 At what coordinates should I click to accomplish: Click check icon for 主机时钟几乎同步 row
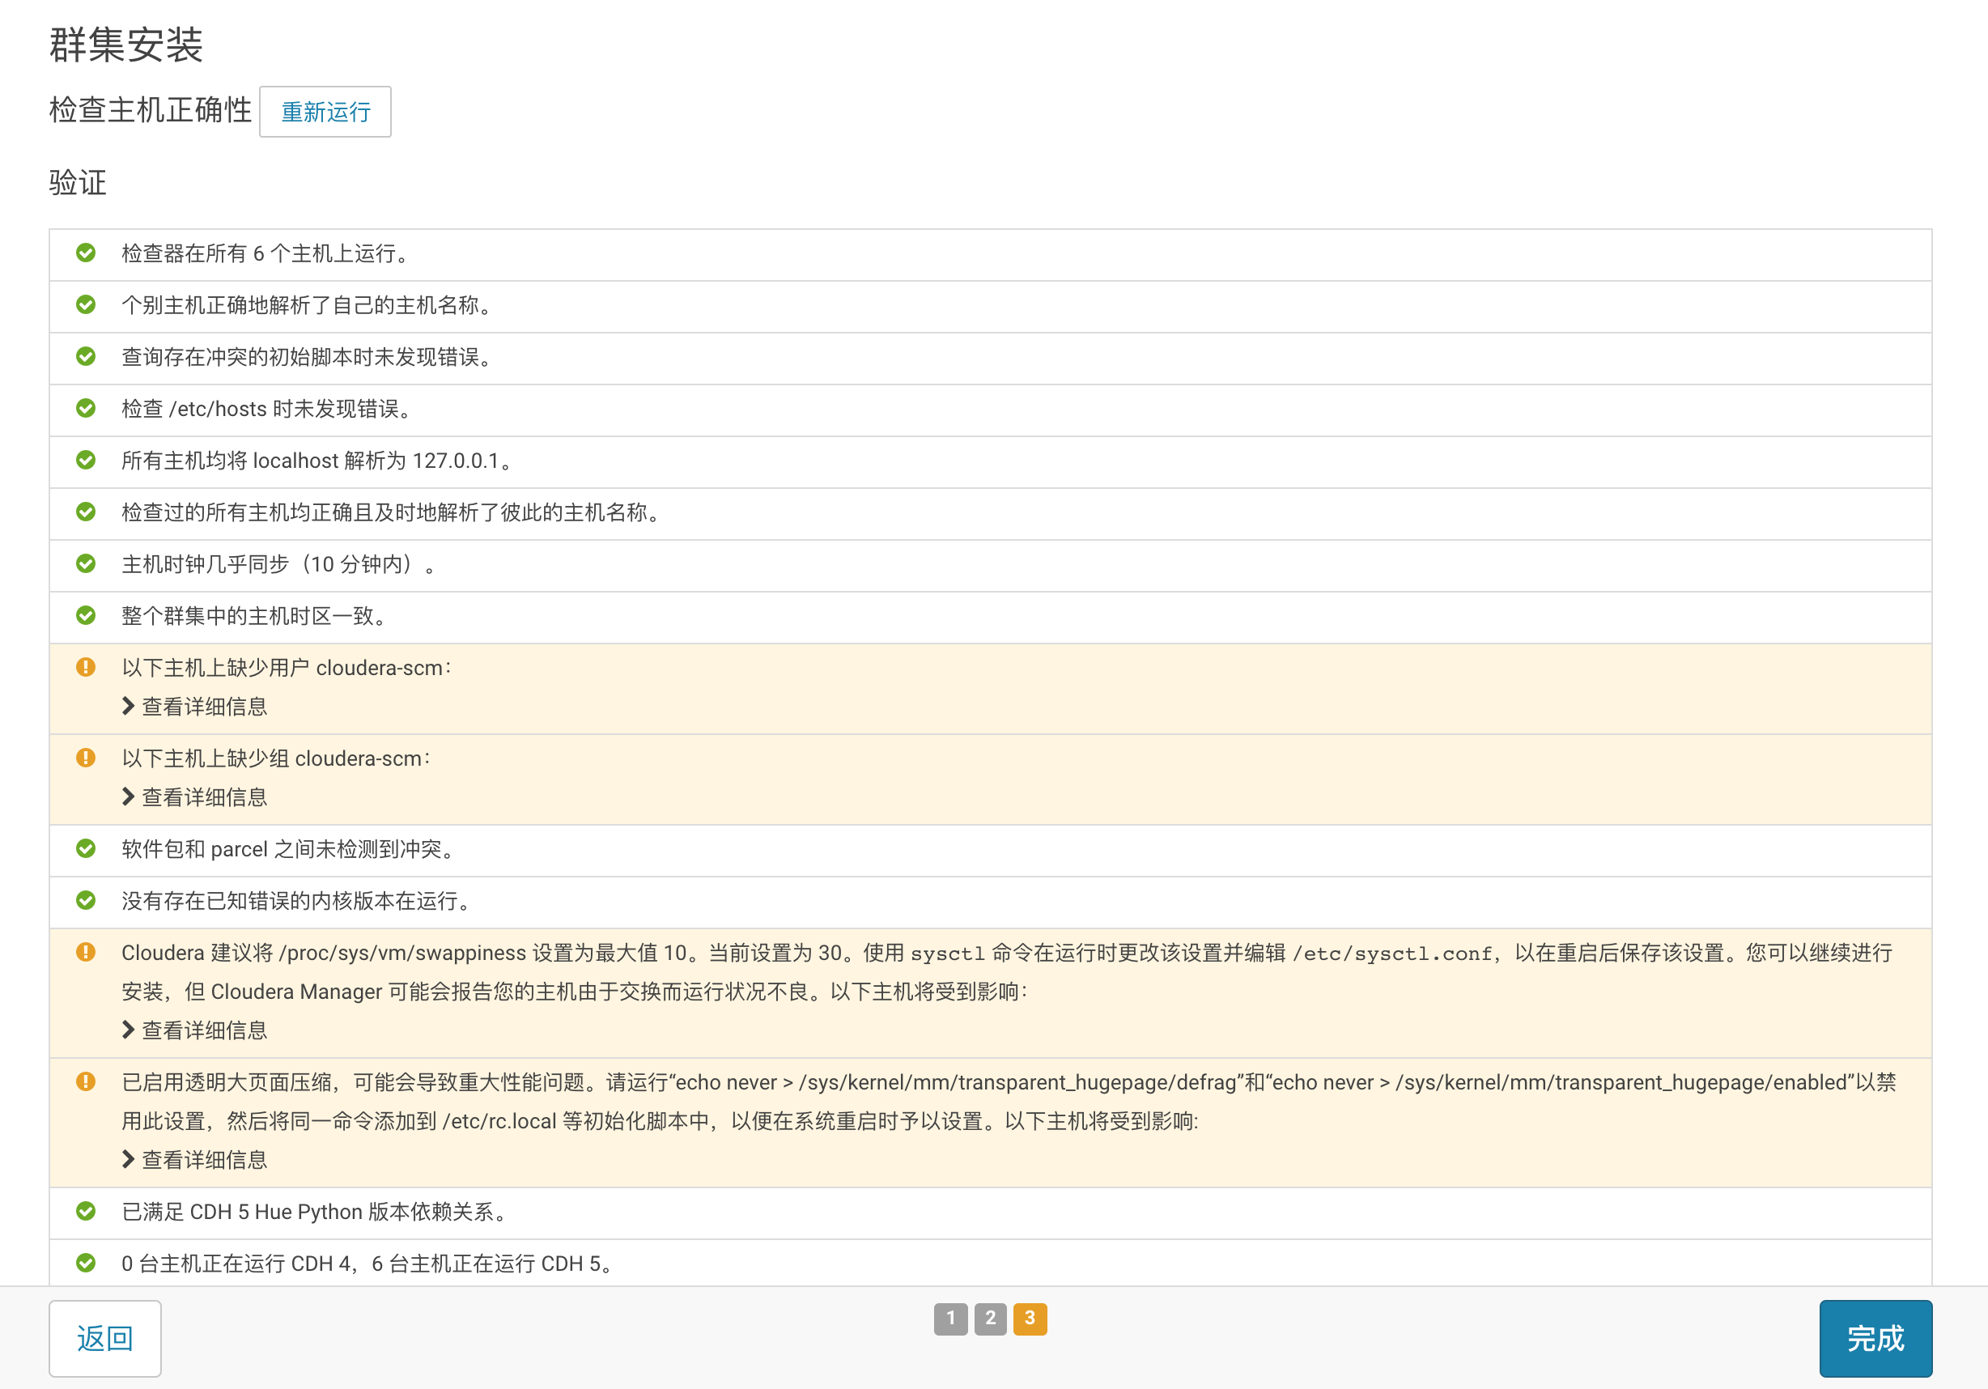click(86, 563)
